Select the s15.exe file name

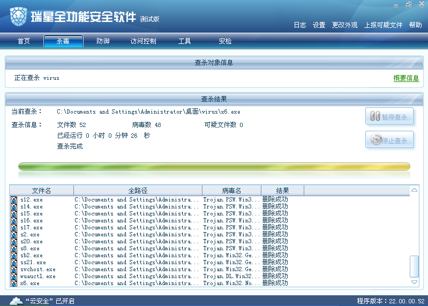click(x=32, y=214)
